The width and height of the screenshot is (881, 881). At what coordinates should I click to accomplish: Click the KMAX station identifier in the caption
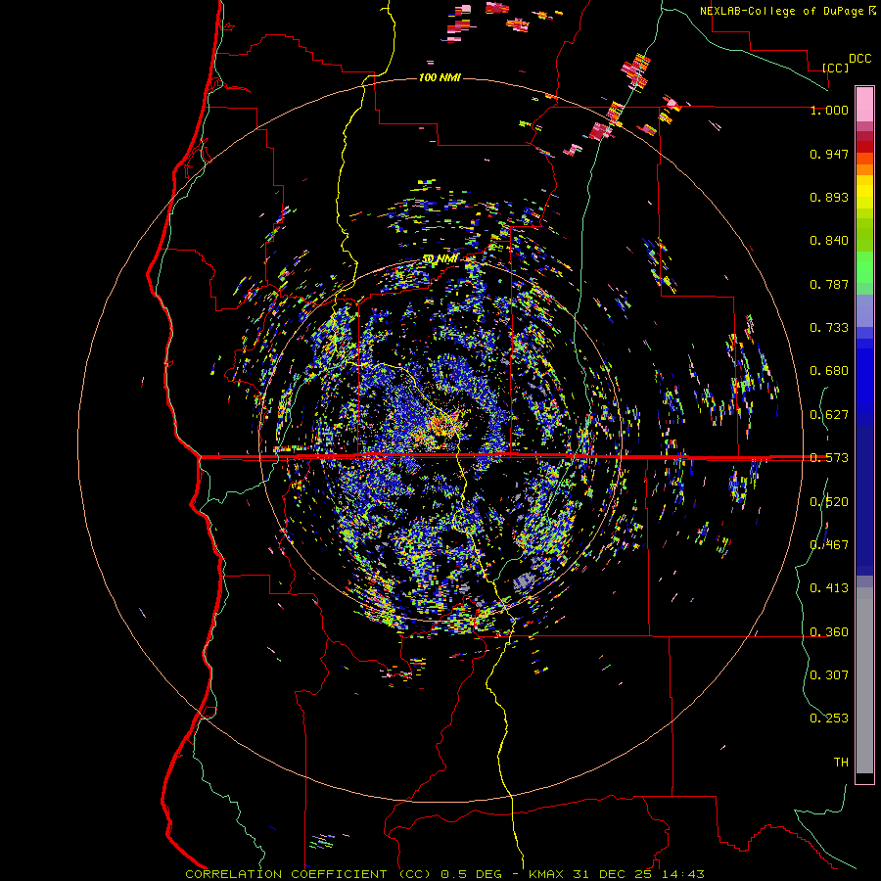point(545,874)
